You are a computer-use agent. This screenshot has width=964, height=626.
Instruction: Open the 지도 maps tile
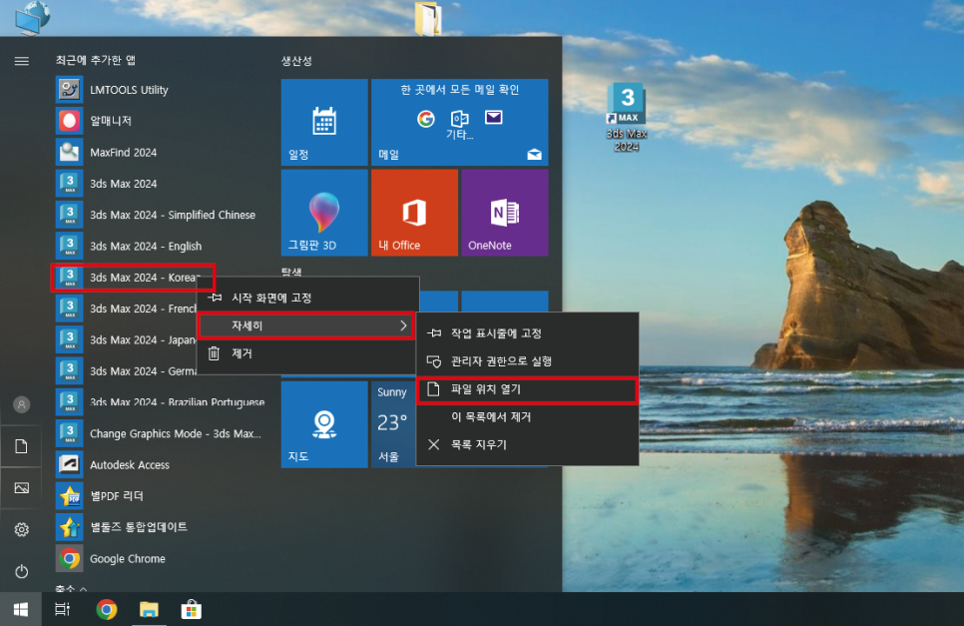tap(324, 424)
